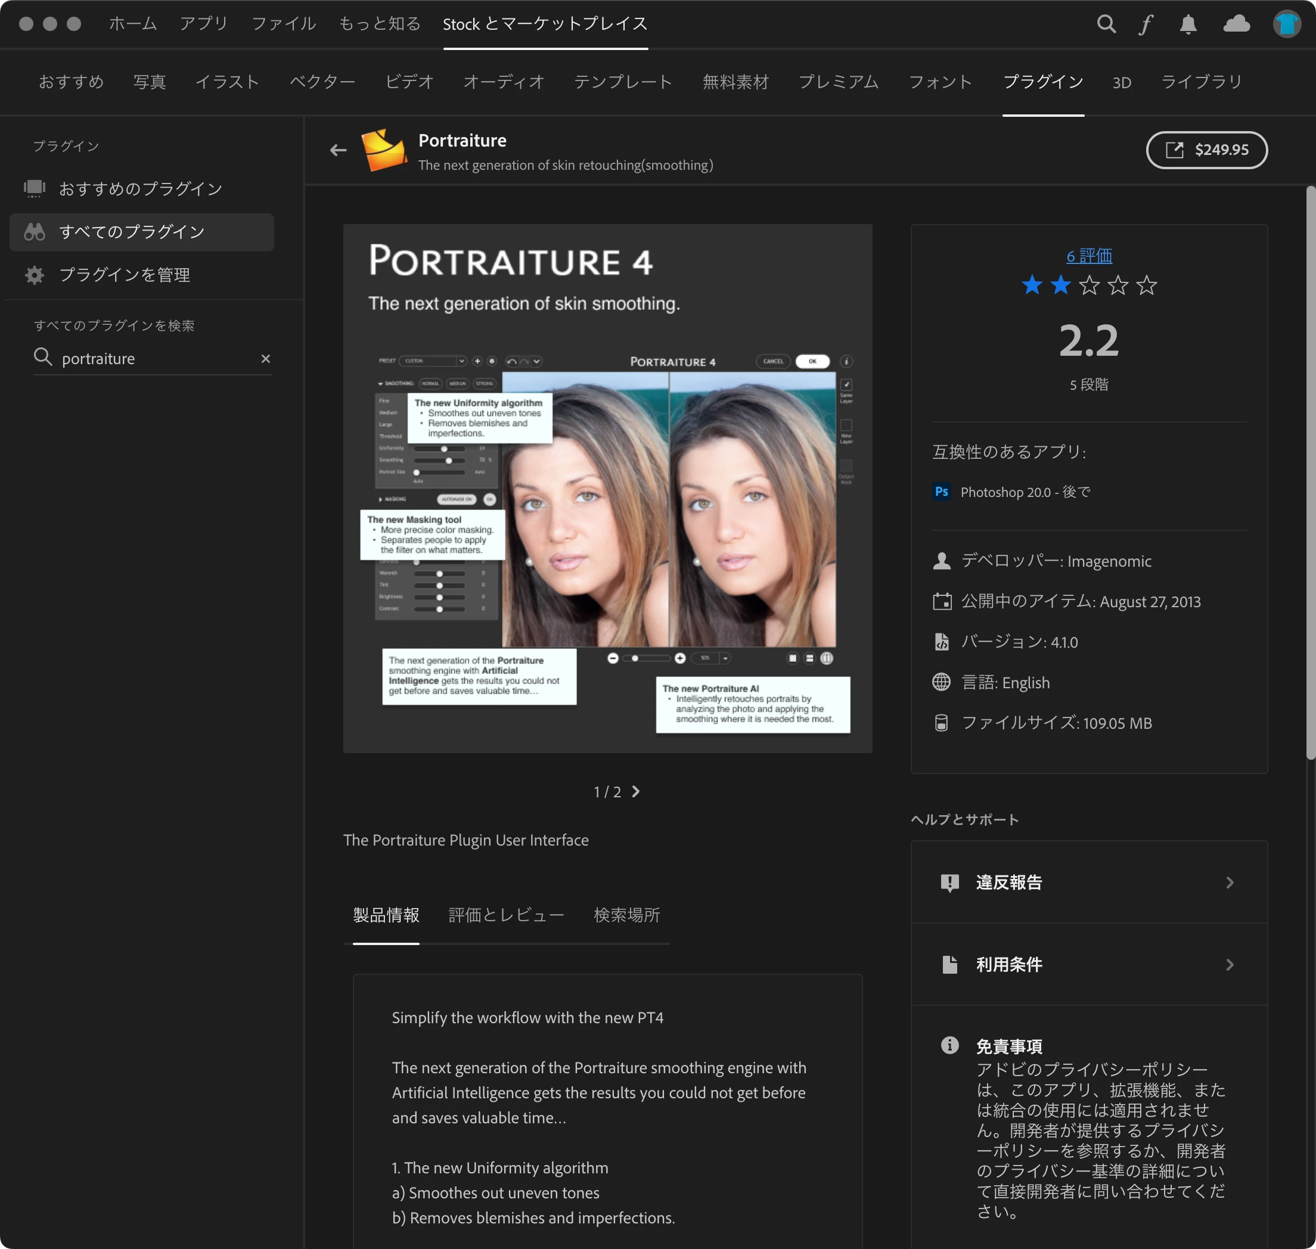Click the $249.95 purchase button
Image resolution: width=1316 pixels, height=1249 pixels.
(1206, 150)
